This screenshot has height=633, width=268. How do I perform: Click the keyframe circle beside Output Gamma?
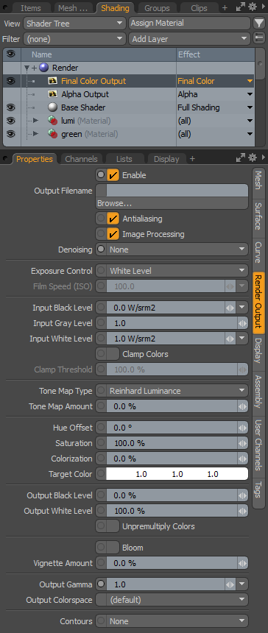pos(101,584)
